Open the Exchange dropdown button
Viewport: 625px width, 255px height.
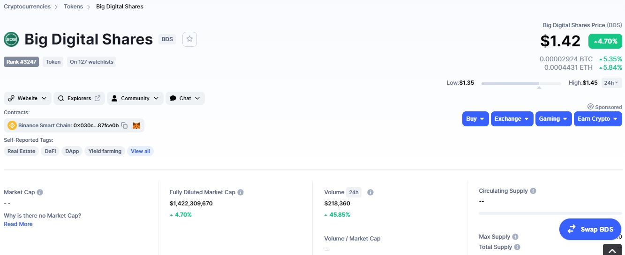(512, 119)
